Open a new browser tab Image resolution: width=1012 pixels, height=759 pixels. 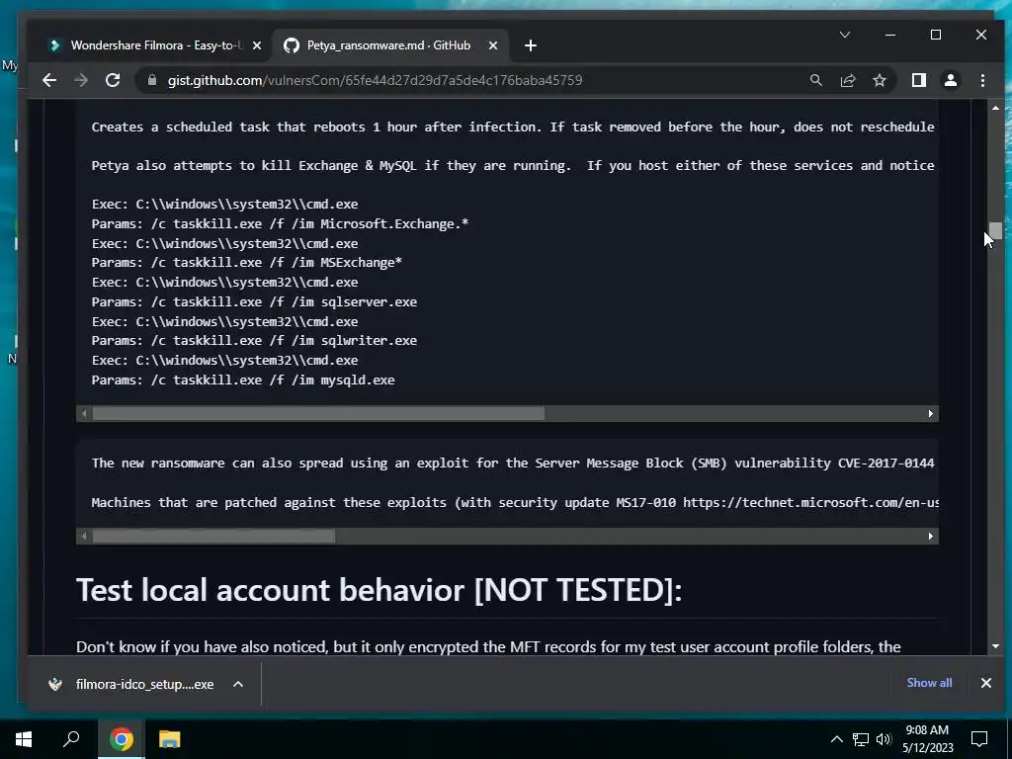point(531,45)
